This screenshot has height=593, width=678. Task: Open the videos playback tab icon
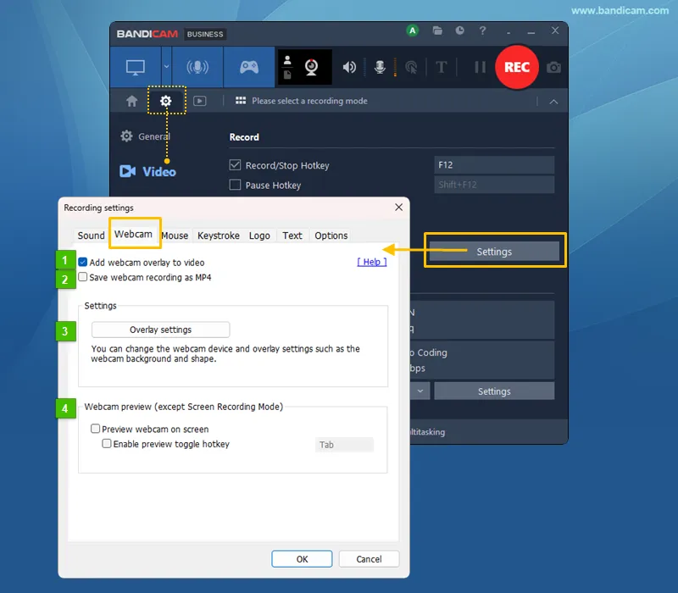click(x=199, y=101)
